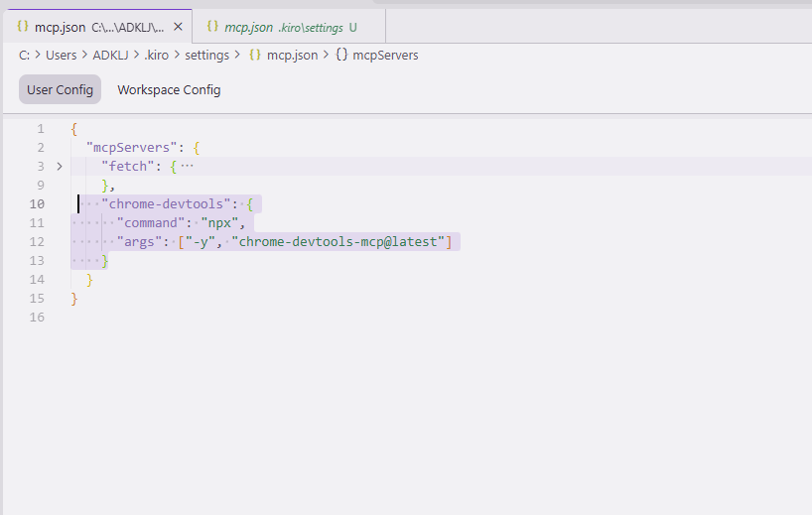Viewport: 812px width, 515px height.
Task: Expand the folded "fetch" block arrow
Action: (x=60, y=166)
